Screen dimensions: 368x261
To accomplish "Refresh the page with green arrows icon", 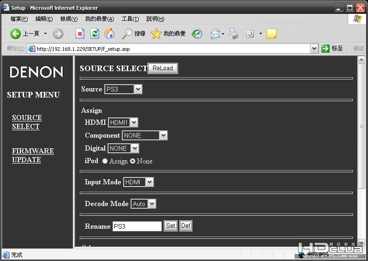I will click(95, 34).
